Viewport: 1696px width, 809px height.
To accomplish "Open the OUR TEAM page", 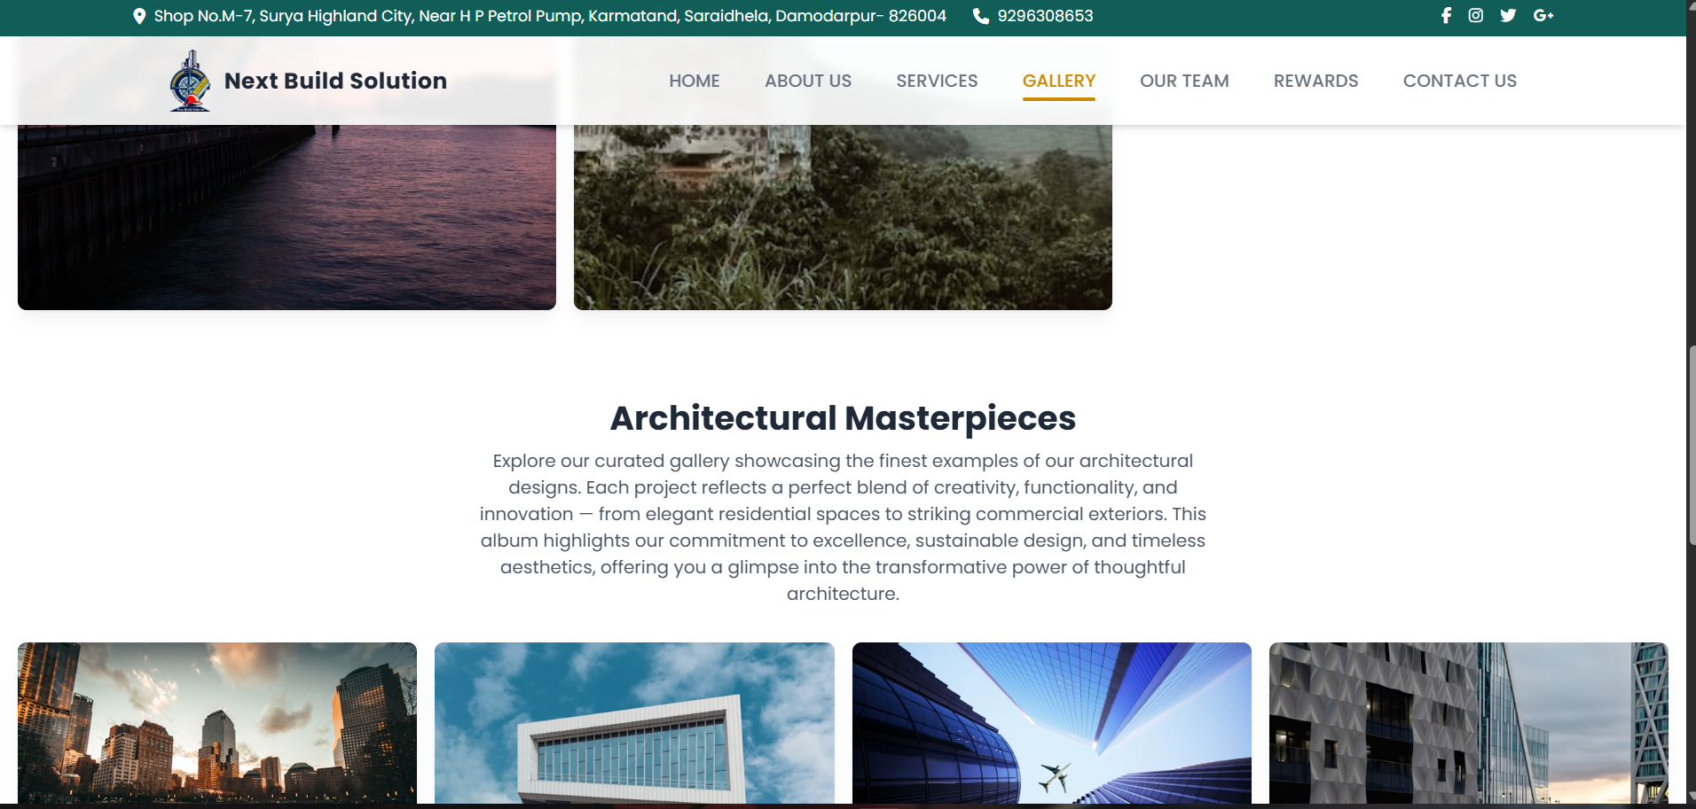I will tap(1184, 81).
